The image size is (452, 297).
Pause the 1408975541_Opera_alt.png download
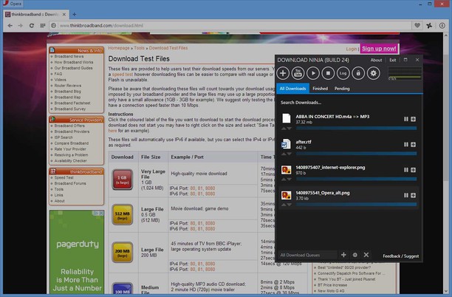point(406,195)
